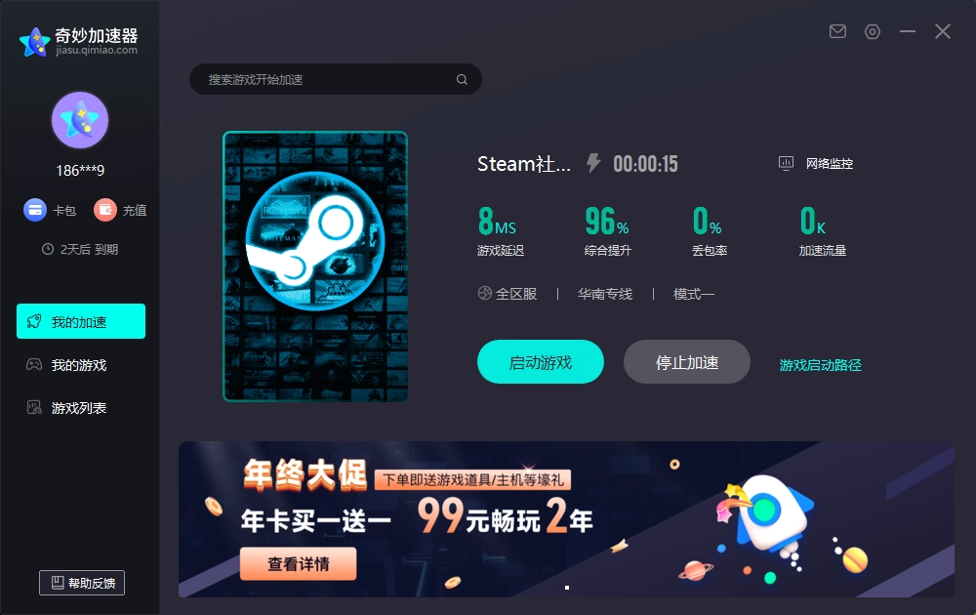Open 网络监控 network monitor icon

(786, 163)
